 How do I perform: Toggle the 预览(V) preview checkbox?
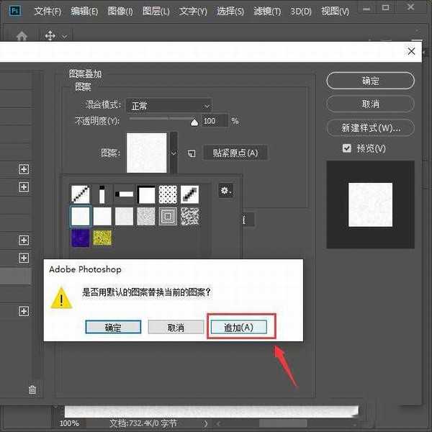(347, 148)
